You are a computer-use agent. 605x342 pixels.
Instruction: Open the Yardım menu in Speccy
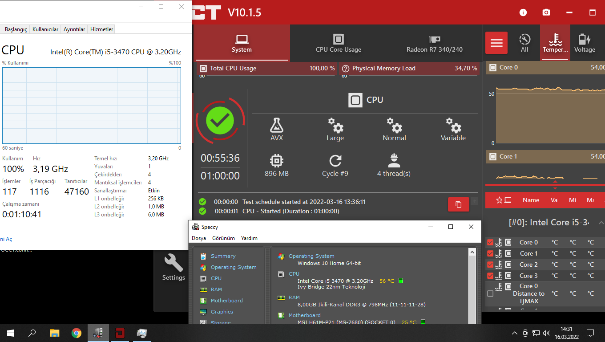click(x=249, y=238)
